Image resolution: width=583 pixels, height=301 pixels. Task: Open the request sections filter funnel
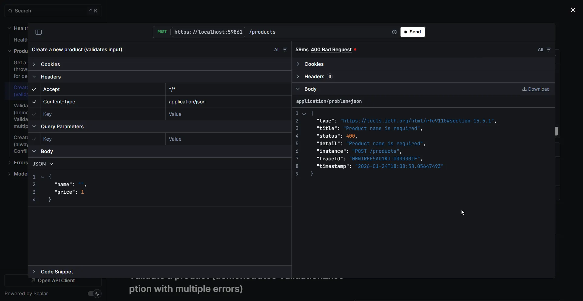(285, 50)
